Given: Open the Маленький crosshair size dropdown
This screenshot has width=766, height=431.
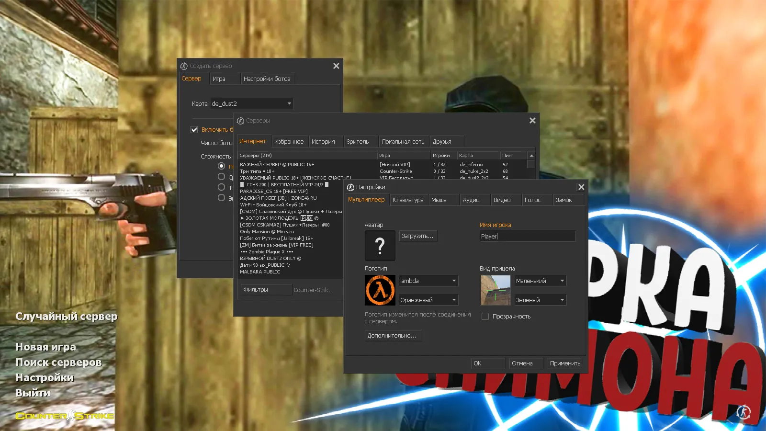Looking at the screenshot, I should point(540,281).
